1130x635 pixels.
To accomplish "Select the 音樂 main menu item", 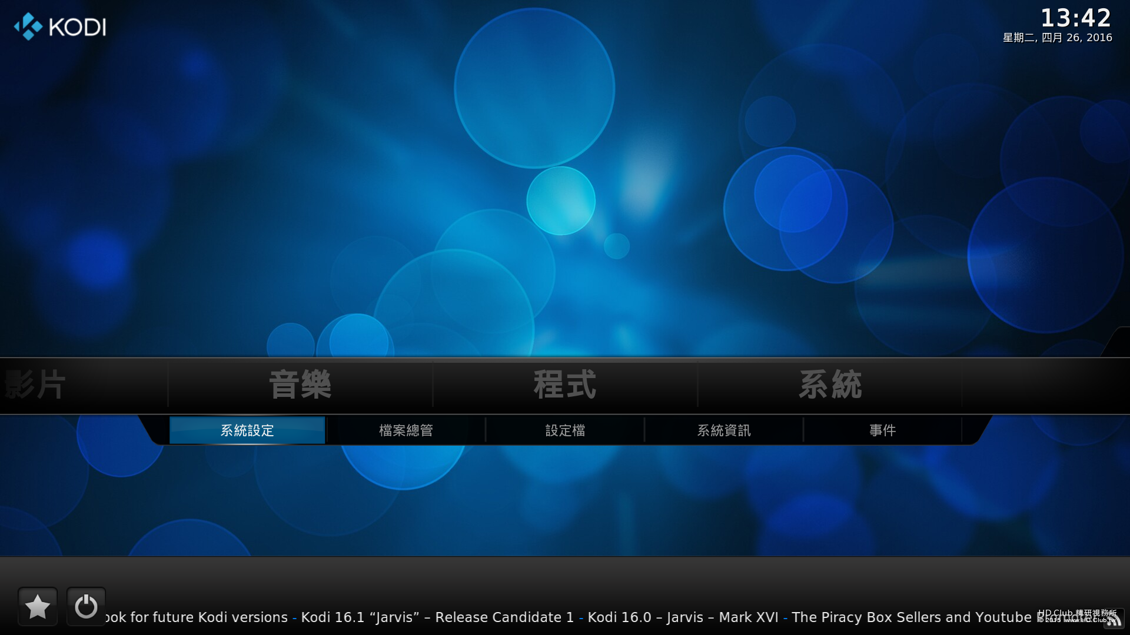I will [x=300, y=385].
